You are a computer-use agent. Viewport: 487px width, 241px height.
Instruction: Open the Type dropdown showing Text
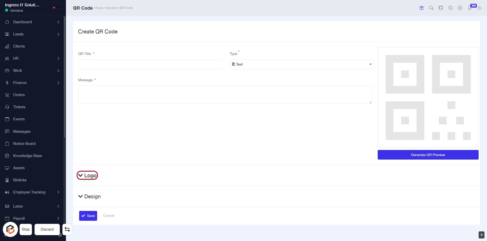pyautogui.click(x=301, y=64)
